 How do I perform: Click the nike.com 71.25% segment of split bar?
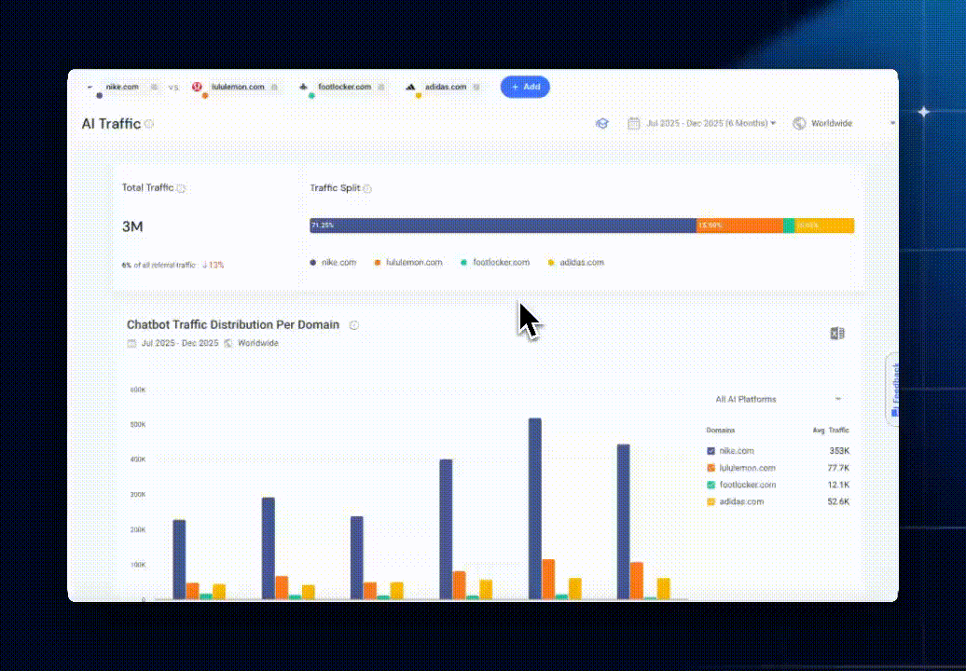(503, 226)
